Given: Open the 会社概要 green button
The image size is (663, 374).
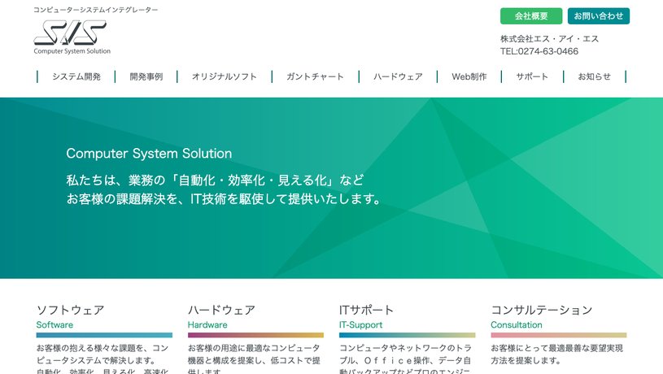Looking at the screenshot, I should 531,16.
